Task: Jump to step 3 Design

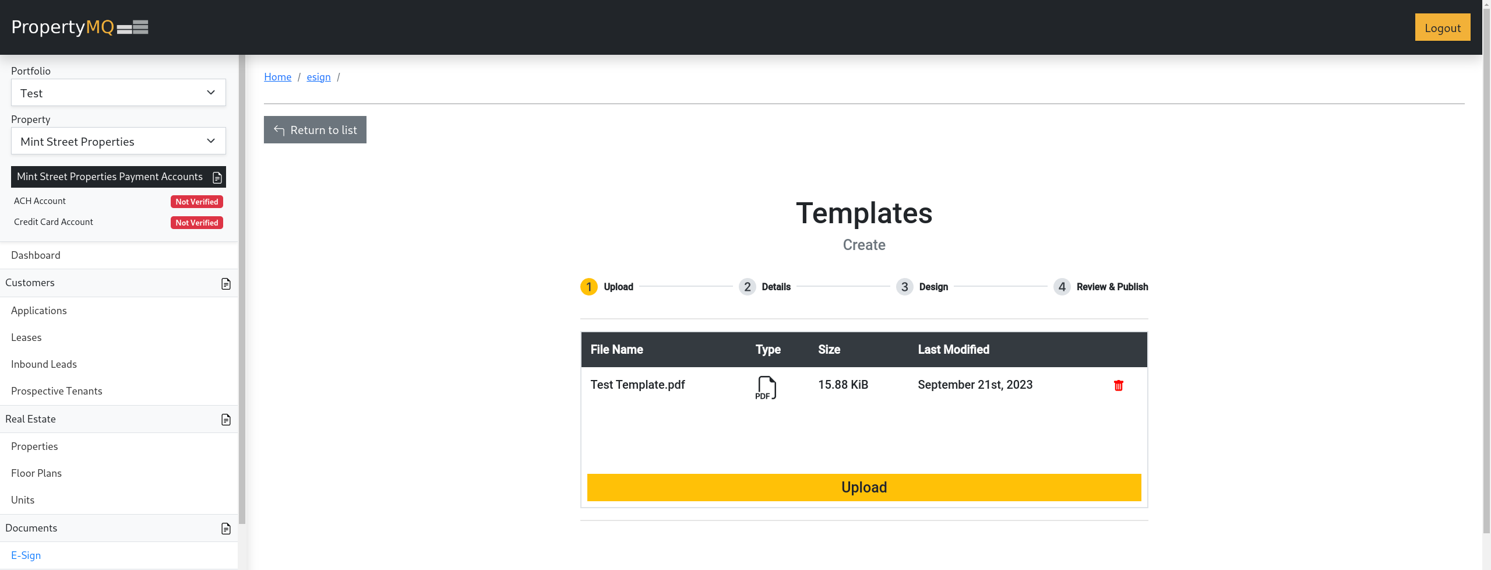Action: 904,287
